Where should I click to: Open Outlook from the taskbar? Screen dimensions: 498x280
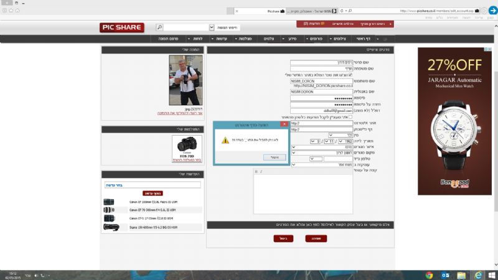click(446, 274)
